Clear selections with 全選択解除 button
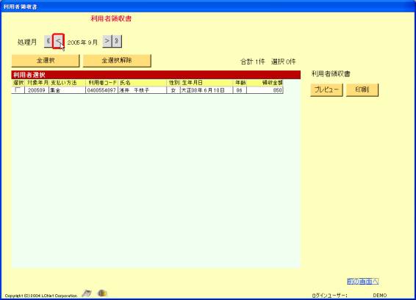Viewport: 416px width, 300px height. pos(117,61)
